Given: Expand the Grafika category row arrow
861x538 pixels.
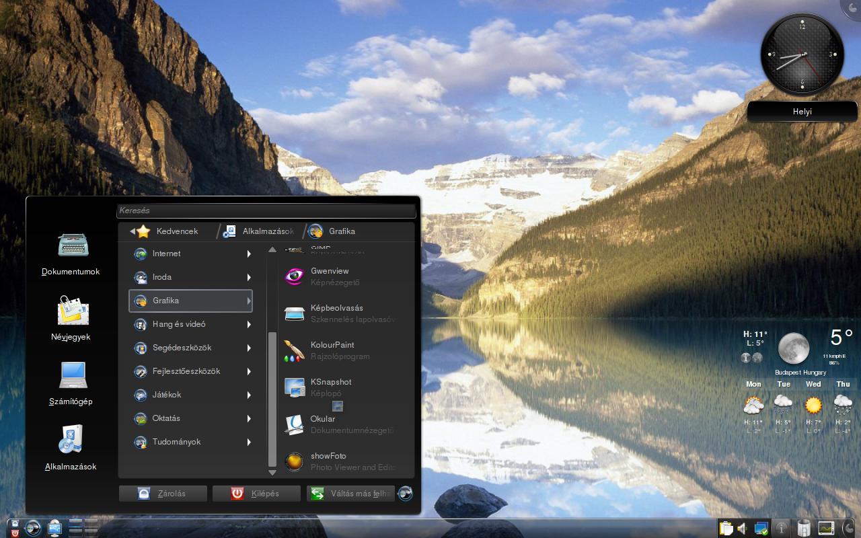Looking at the screenshot, I should [249, 301].
